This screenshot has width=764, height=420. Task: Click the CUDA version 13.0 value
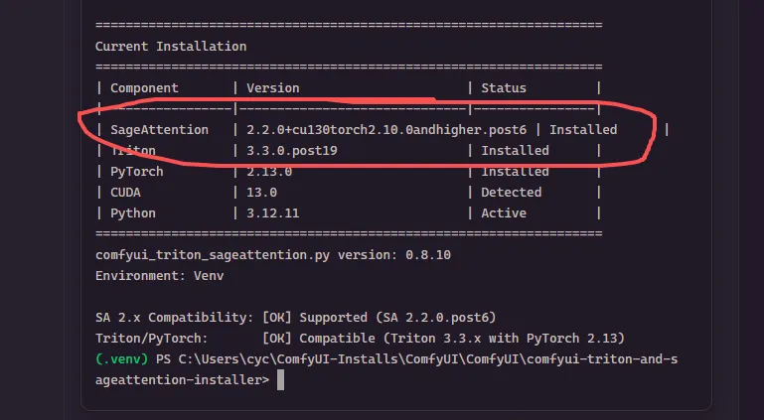261,193
